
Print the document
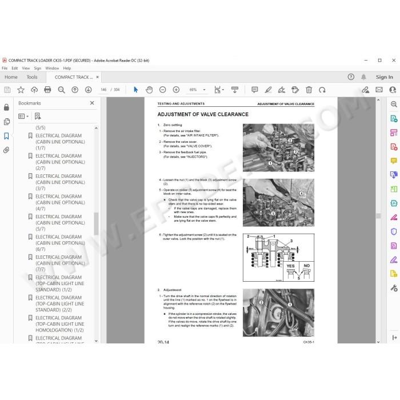coord(47,90)
